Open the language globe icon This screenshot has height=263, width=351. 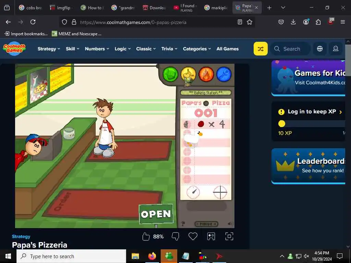320,49
